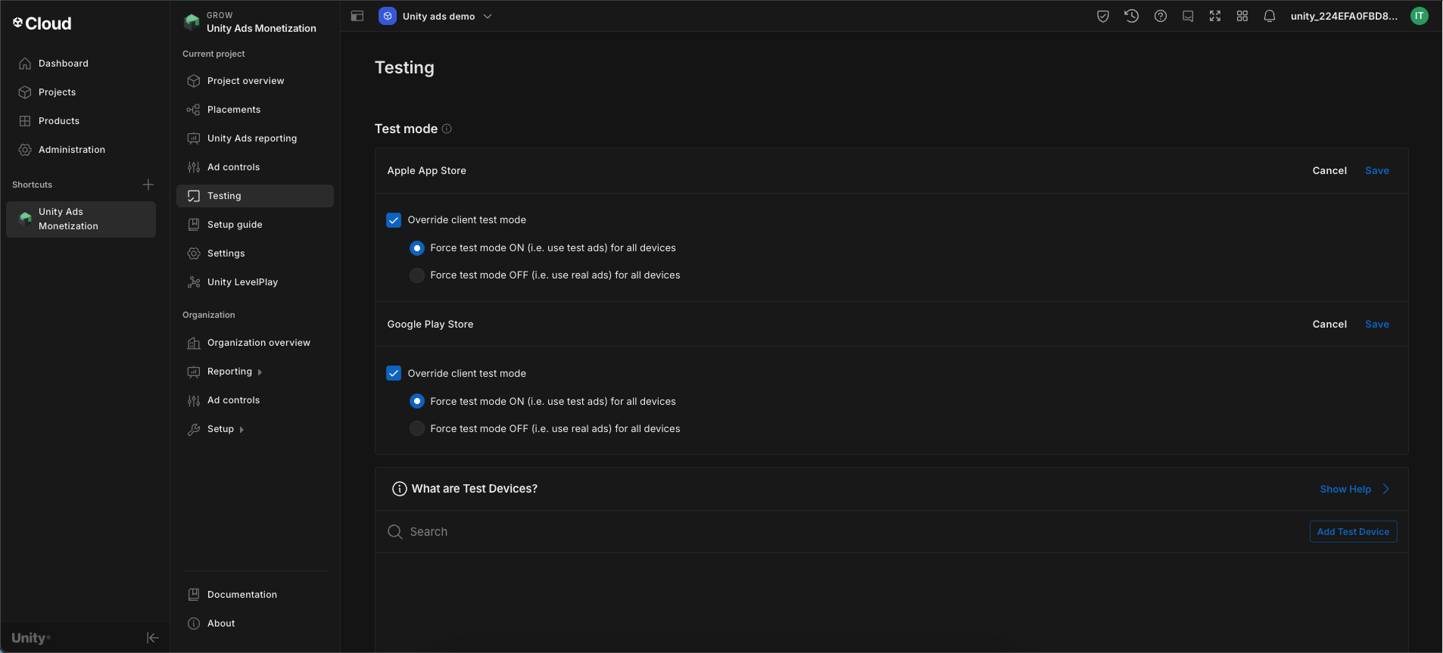Click the Show Help link

1345,490
